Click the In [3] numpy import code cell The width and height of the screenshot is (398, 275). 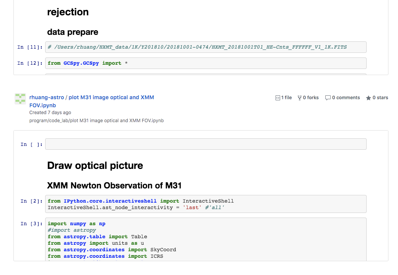[206, 239]
